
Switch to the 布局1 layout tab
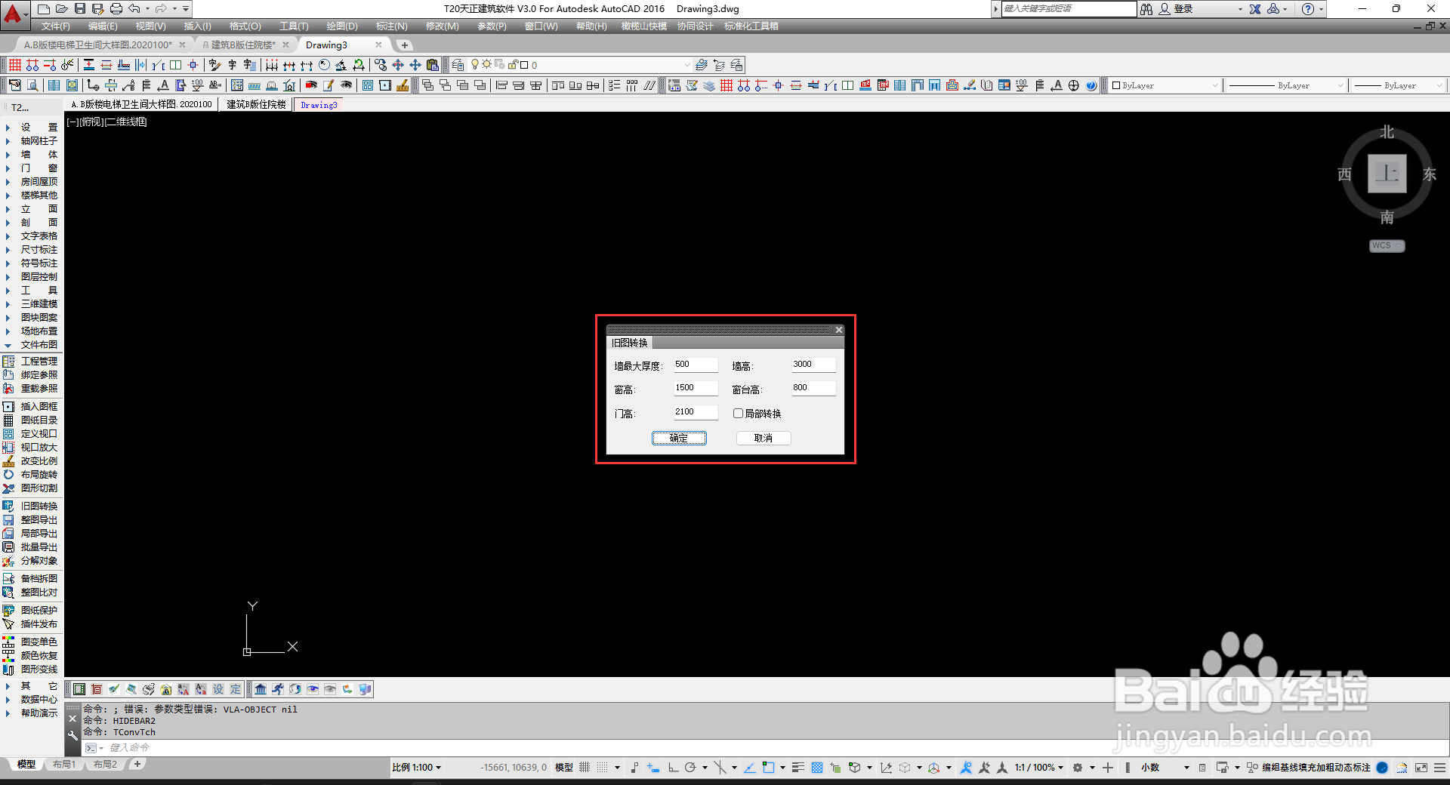coord(64,765)
